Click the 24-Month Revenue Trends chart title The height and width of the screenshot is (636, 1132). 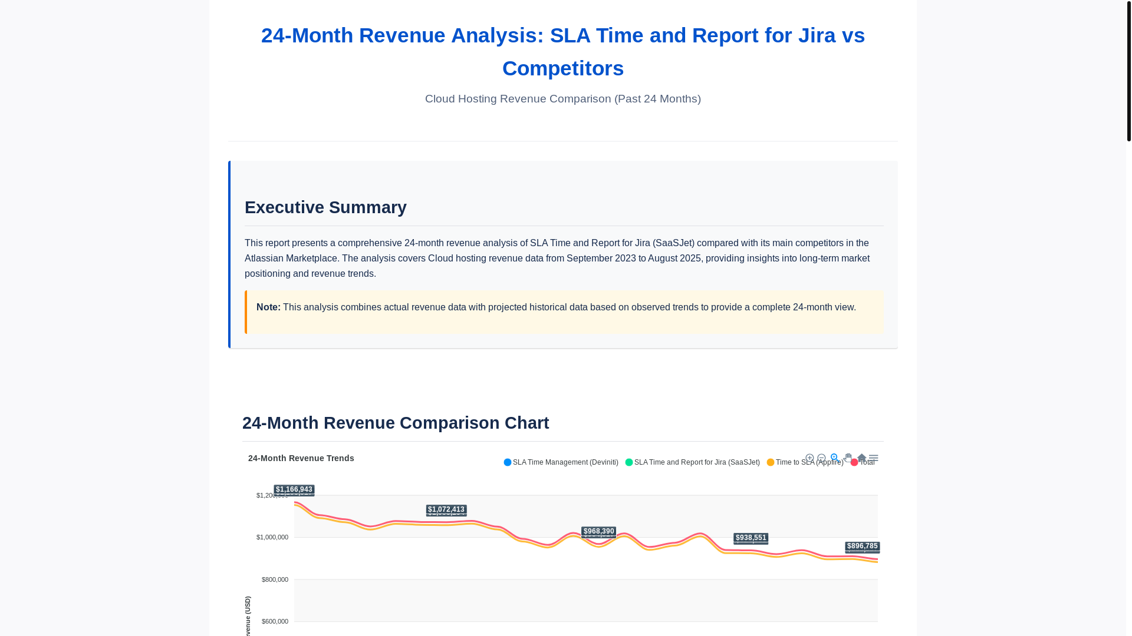click(x=301, y=458)
